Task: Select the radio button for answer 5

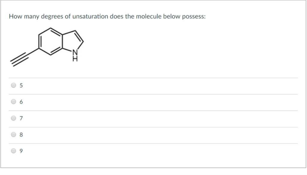Action: pyautogui.click(x=13, y=85)
